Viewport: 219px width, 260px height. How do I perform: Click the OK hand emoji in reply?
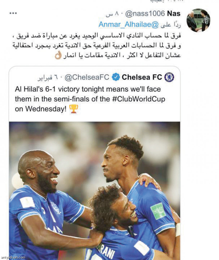pos(58,55)
